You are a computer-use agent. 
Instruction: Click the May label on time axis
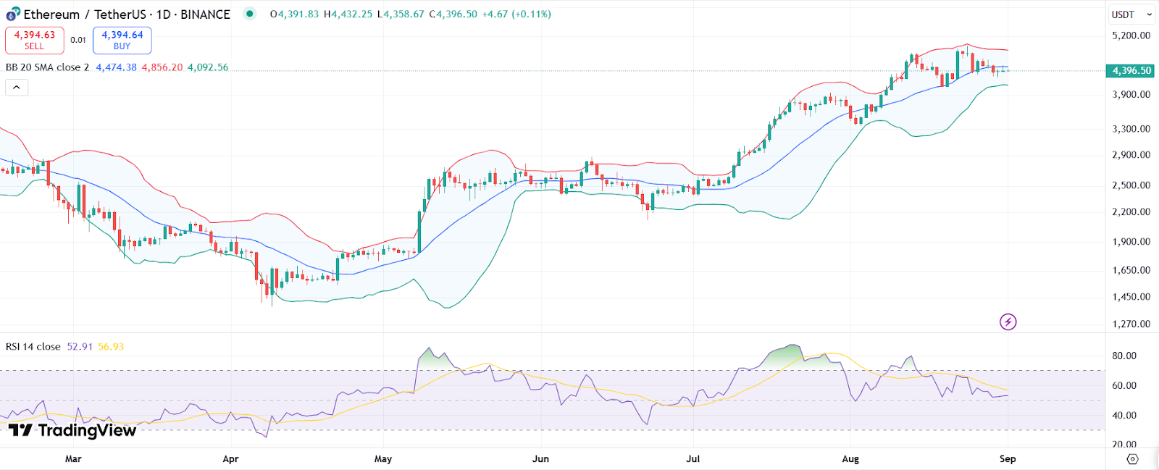383,459
